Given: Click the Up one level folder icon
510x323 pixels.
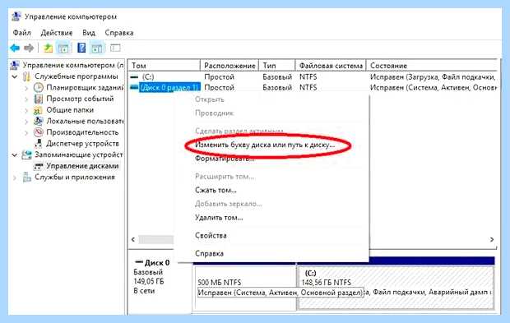Looking at the screenshot, I should tap(49, 48).
